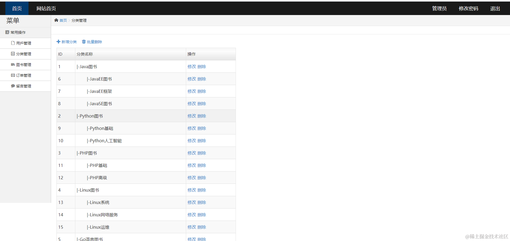
Task: Click the 分类管理 breadcrumb text
Action: pos(79,20)
